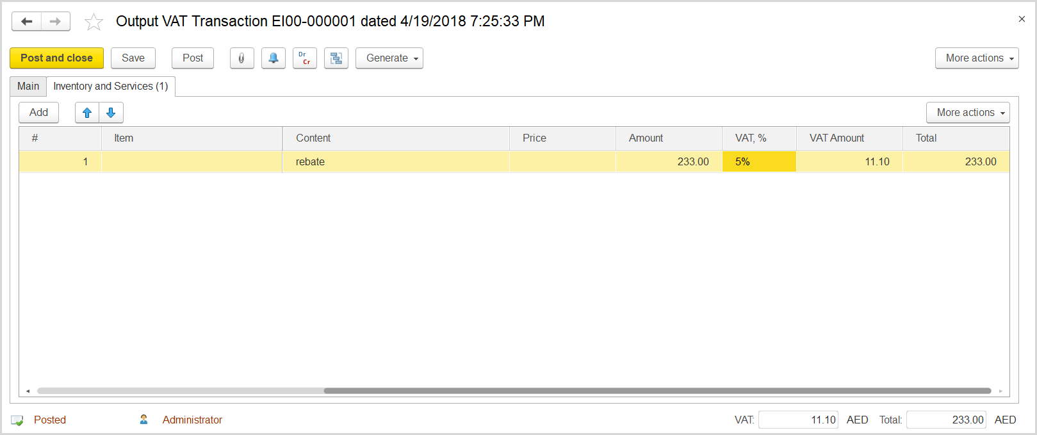Add document to favorites with star icon
Viewport: 1037px width, 435px height.
[94, 22]
